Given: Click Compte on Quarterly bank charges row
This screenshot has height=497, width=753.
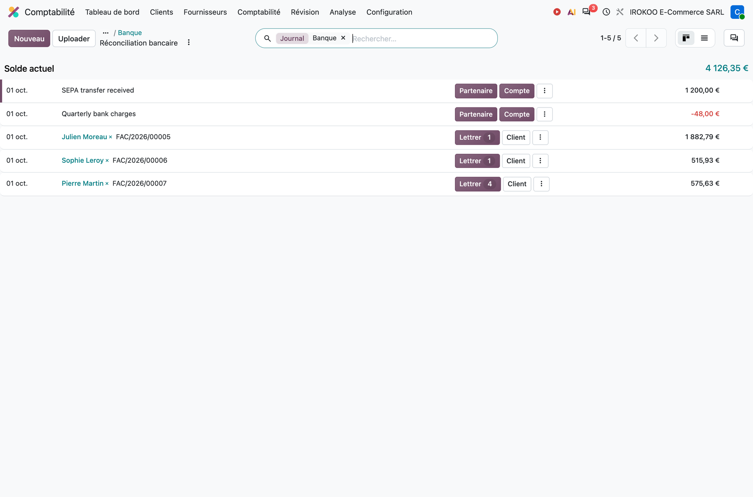Looking at the screenshot, I should [517, 114].
